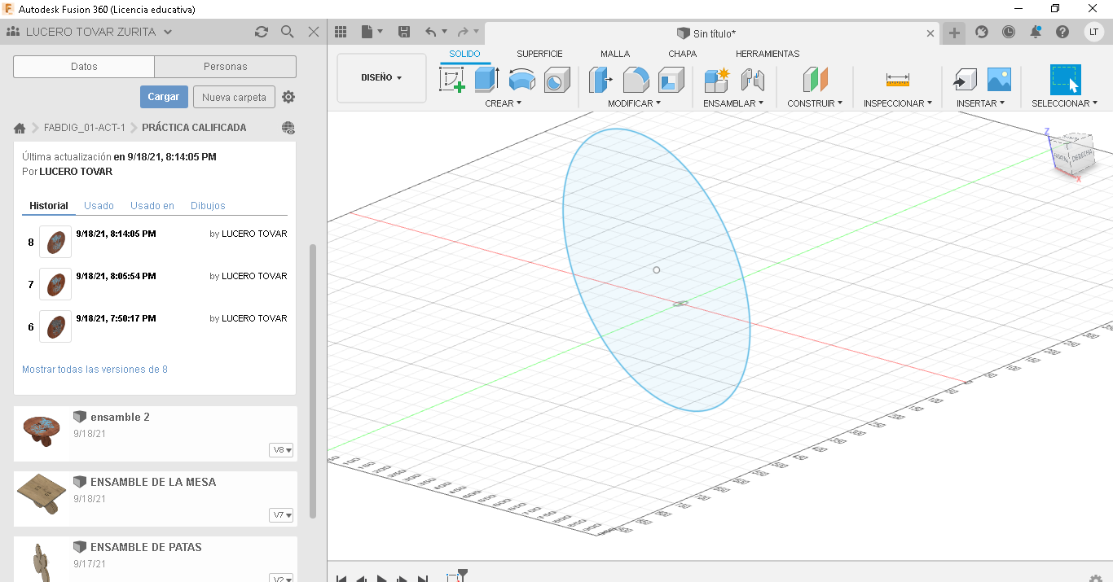Open the Extensions icon
The width and height of the screenshot is (1113, 582).
(x=982, y=32)
